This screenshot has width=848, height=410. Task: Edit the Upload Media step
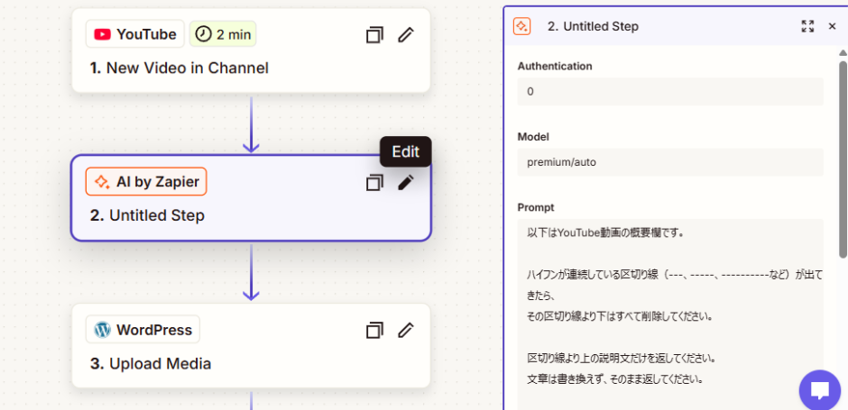pos(406,330)
